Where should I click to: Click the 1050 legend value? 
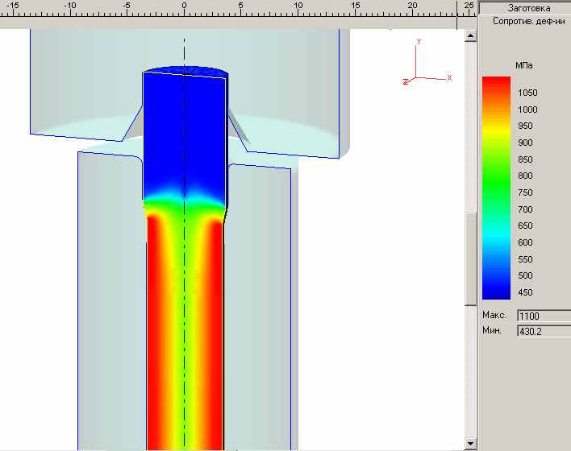pyautogui.click(x=527, y=93)
